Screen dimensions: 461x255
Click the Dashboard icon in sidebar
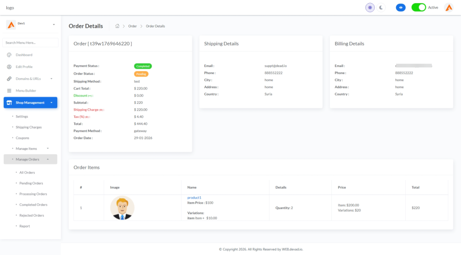[9, 55]
